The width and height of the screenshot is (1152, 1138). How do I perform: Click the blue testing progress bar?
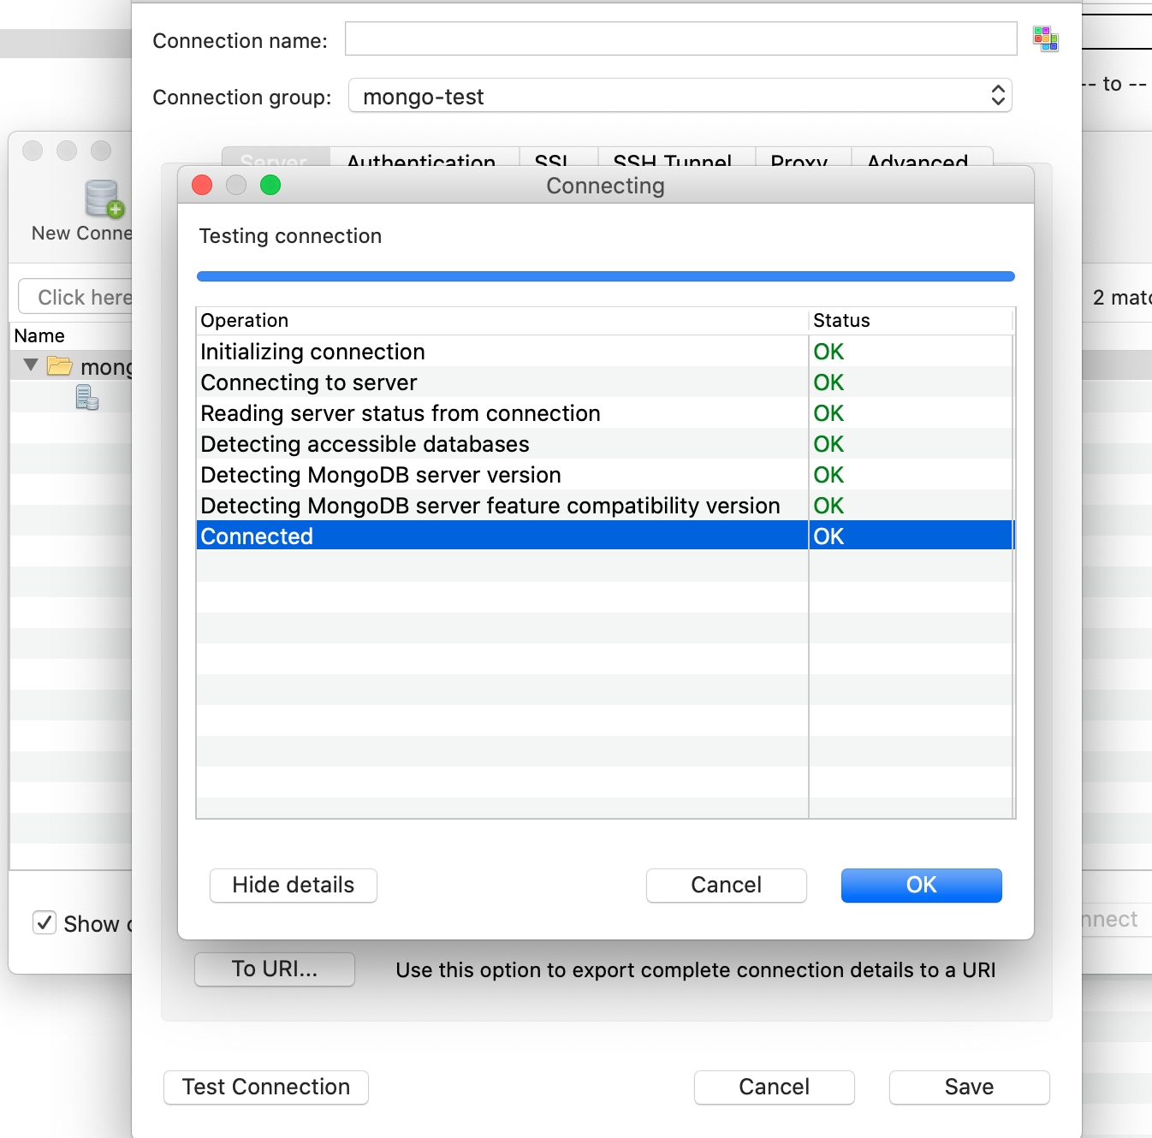pos(605,276)
